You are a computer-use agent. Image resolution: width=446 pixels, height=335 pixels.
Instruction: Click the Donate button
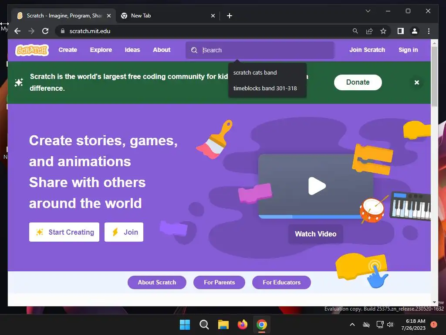click(x=358, y=82)
